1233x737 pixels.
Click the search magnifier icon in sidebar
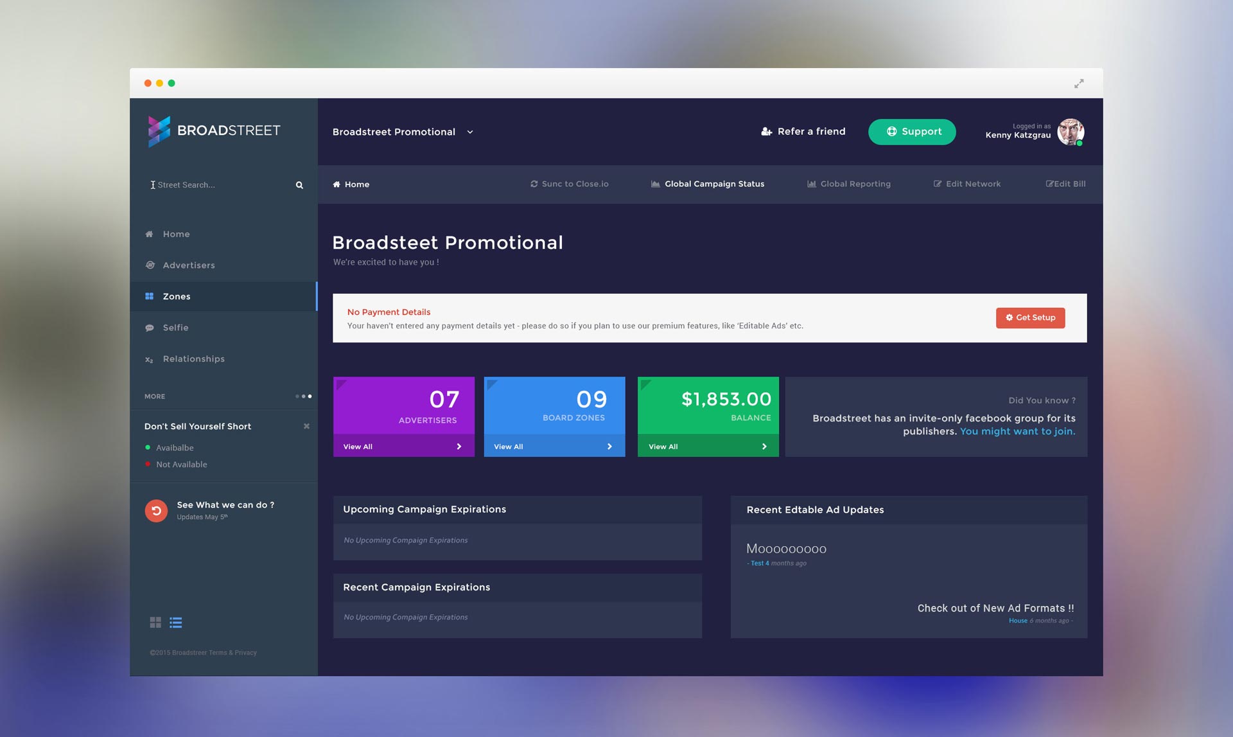point(299,185)
